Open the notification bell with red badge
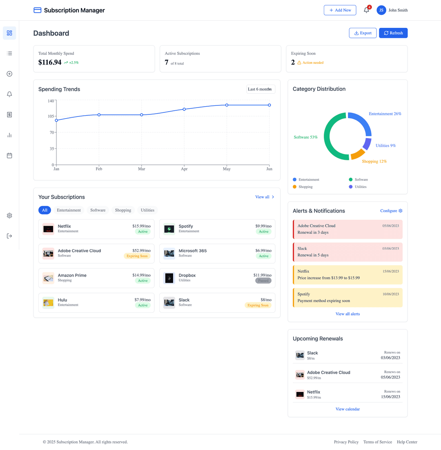The height and width of the screenshot is (450, 441). [366, 10]
